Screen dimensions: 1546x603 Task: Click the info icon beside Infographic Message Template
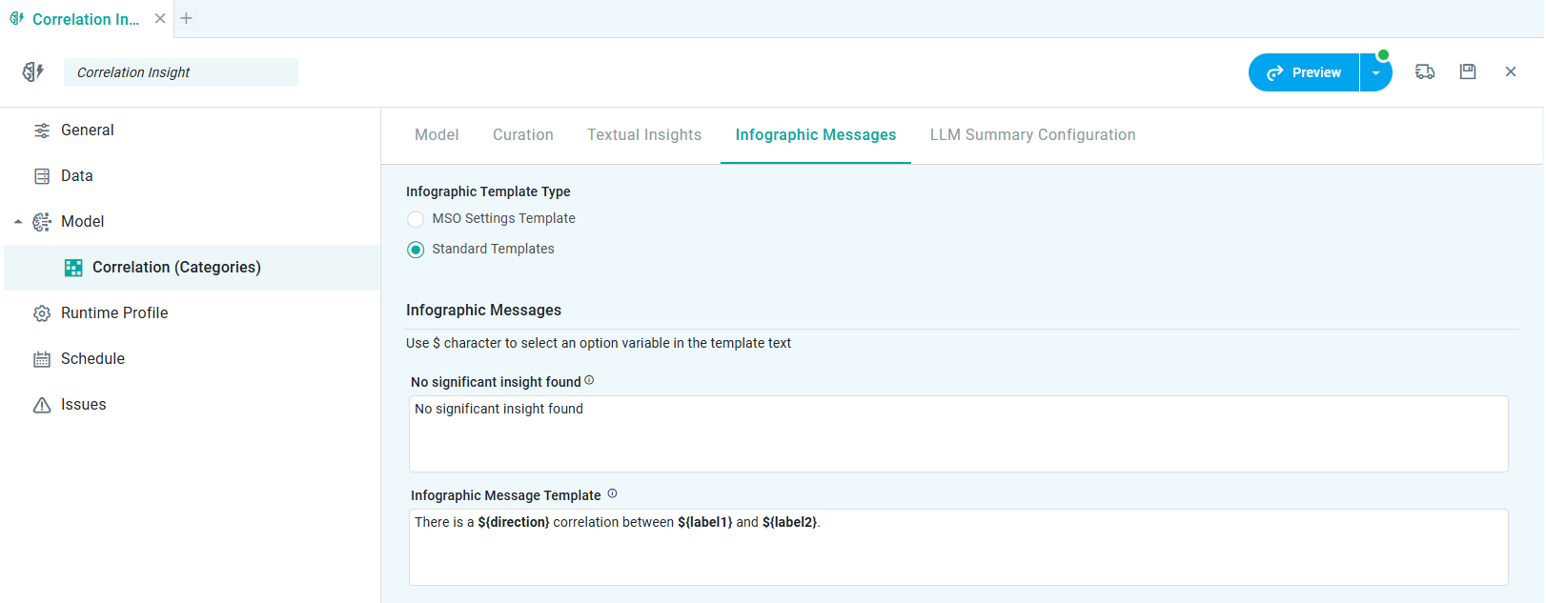click(612, 493)
